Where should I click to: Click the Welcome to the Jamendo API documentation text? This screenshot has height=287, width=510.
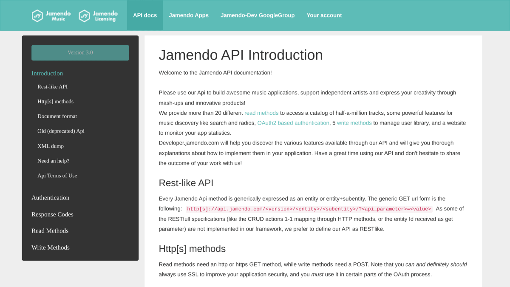[215, 73]
